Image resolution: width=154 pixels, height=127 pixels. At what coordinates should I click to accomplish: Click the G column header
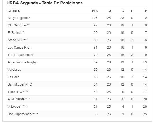123,11
